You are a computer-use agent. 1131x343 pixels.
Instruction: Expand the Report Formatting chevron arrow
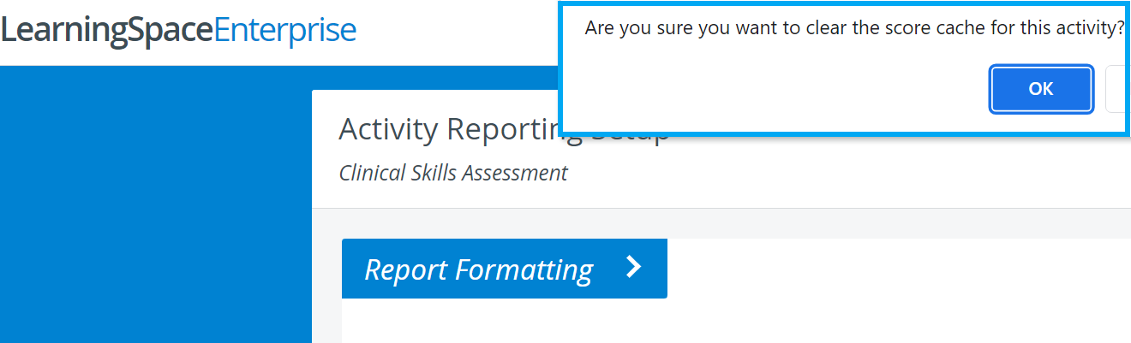click(x=633, y=268)
